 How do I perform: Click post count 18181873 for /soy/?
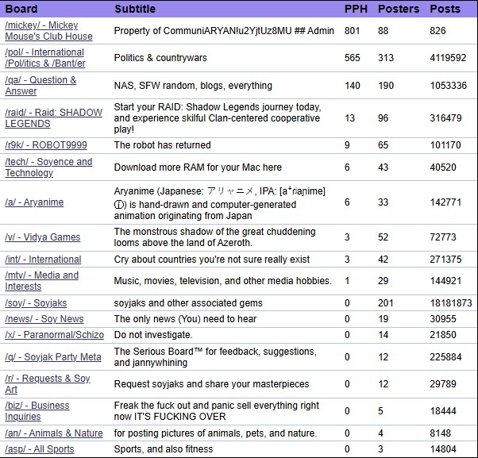pos(451,303)
